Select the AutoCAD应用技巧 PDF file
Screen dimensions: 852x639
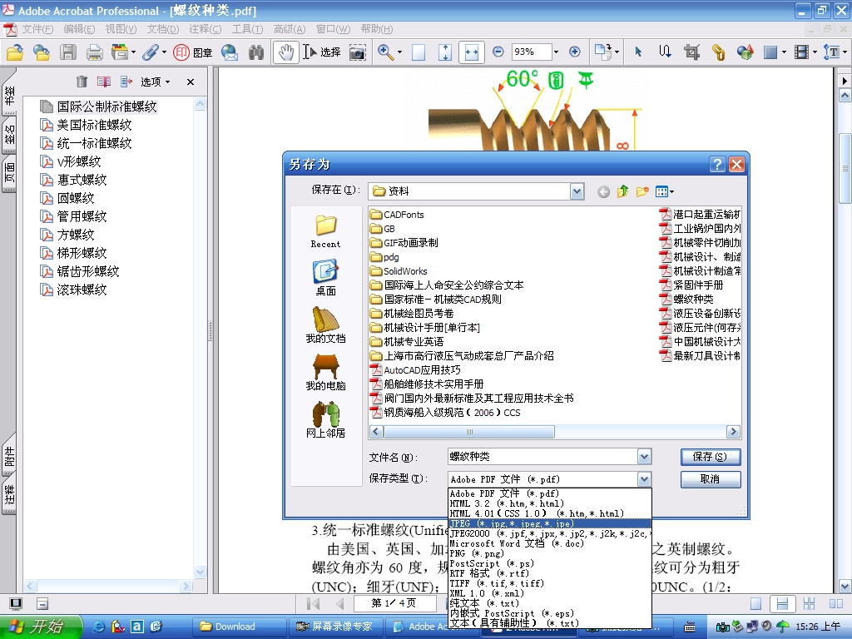pyautogui.click(x=415, y=370)
